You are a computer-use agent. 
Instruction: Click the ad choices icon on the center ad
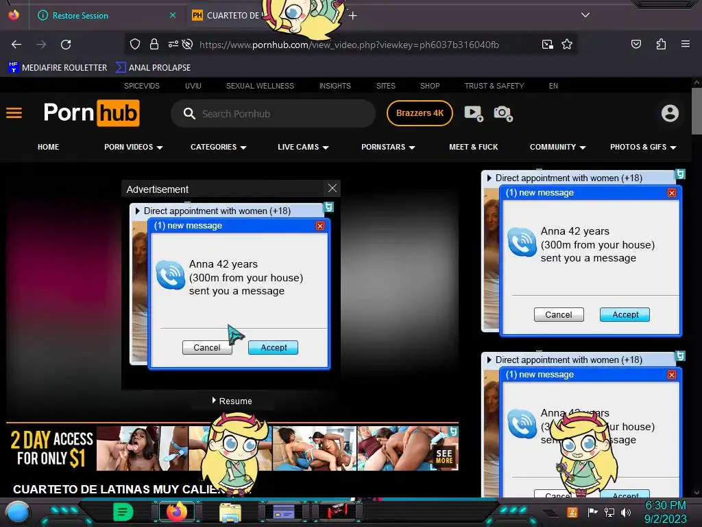coord(328,207)
